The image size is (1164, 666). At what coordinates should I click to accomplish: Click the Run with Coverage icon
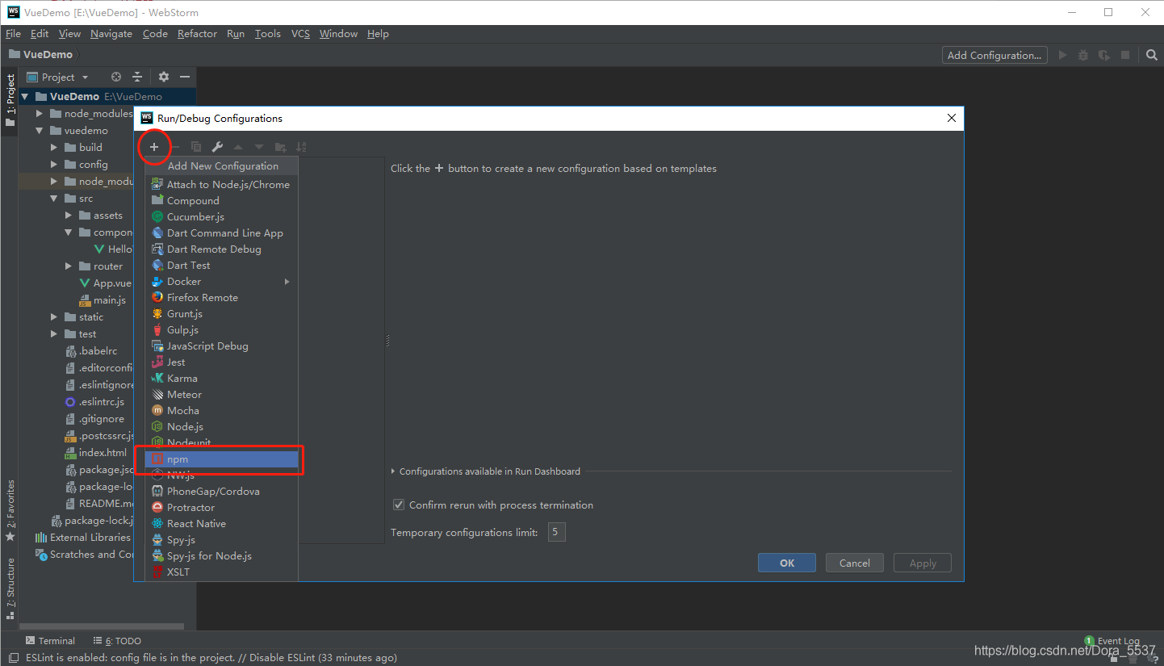point(1104,55)
